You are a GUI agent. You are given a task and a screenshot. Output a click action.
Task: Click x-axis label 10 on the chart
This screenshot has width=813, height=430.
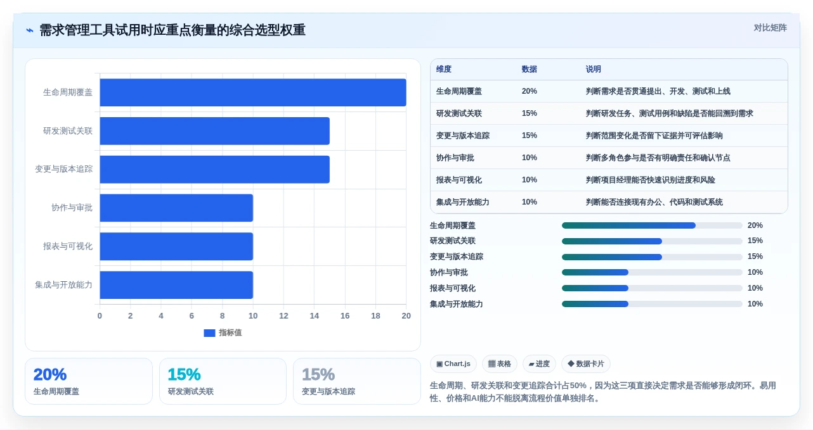pyautogui.click(x=253, y=316)
